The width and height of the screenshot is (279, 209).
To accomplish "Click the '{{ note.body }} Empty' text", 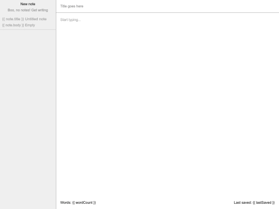I will (x=19, y=25).
